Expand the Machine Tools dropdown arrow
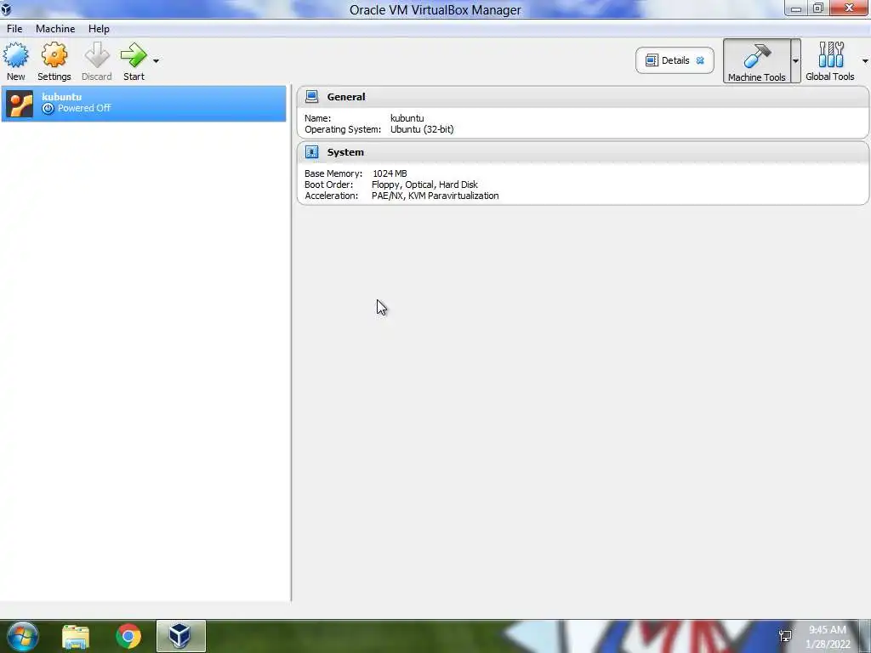This screenshot has height=653, width=871. (795, 61)
